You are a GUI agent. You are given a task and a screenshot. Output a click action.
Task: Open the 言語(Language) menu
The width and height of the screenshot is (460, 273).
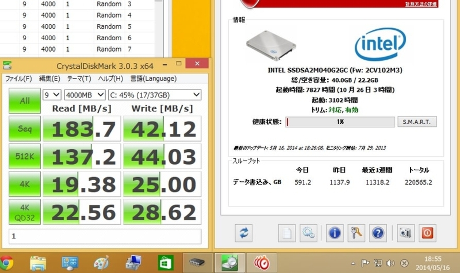click(153, 79)
